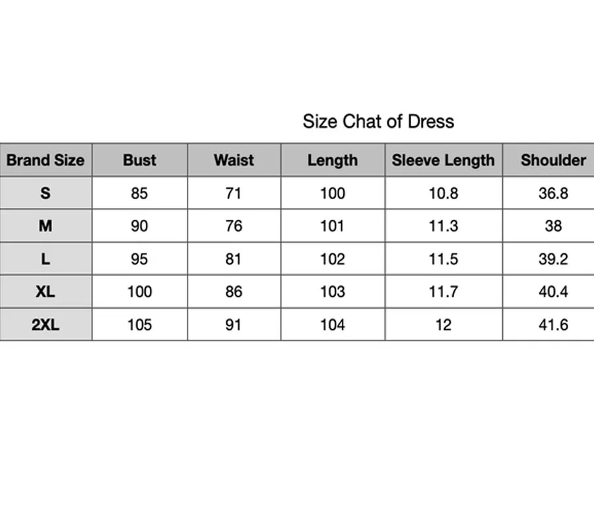
Task: Click the Length column header
Action: point(333,160)
